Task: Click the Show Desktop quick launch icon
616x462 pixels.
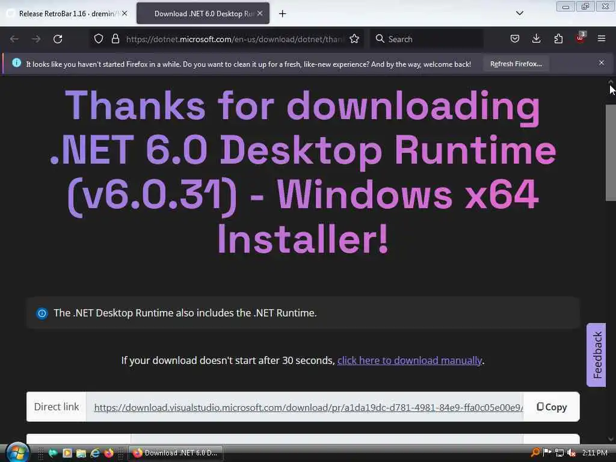Action: click(53, 453)
